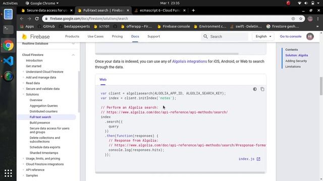Image resolution: width=323 pixels, height=181 pixels.
Task: Click the address bar URL
Action: point(89,19)
